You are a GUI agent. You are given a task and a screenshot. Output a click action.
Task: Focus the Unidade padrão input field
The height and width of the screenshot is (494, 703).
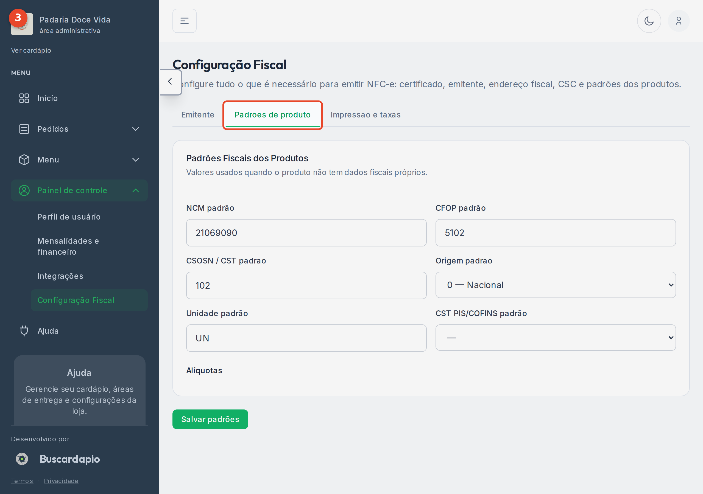306,338
